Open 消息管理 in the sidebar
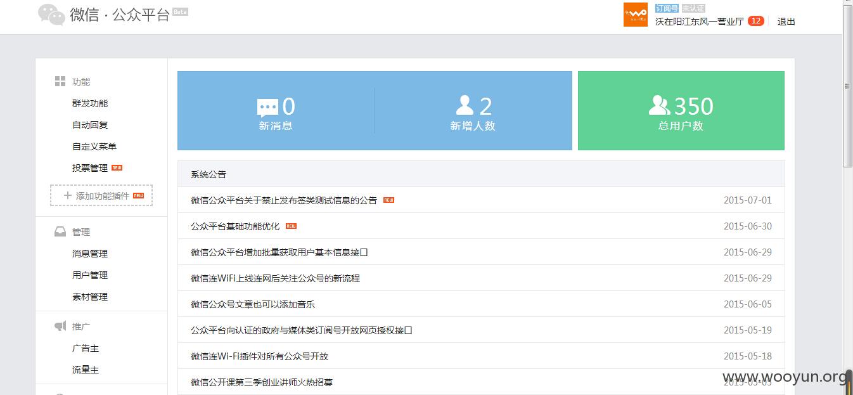Image resolution: width=853 pixels, height=395 pixels. pos(90,254)
